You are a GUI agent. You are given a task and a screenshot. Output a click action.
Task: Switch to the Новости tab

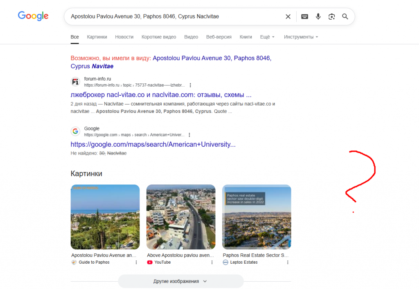(x=124, y=37)
